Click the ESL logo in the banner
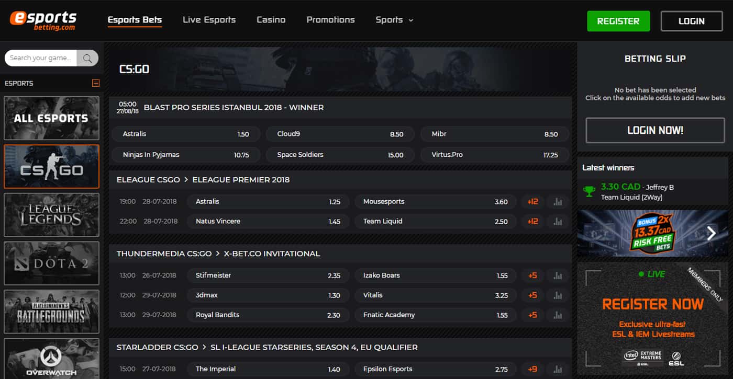This screenshot has height=379, width=733. tap(676, 358)
